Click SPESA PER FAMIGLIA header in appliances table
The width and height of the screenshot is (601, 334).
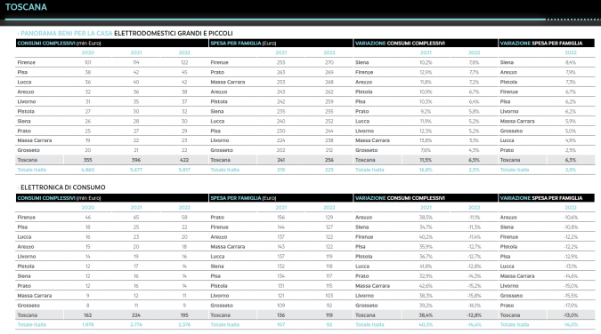pyautogui.click(x=243, y=44)
